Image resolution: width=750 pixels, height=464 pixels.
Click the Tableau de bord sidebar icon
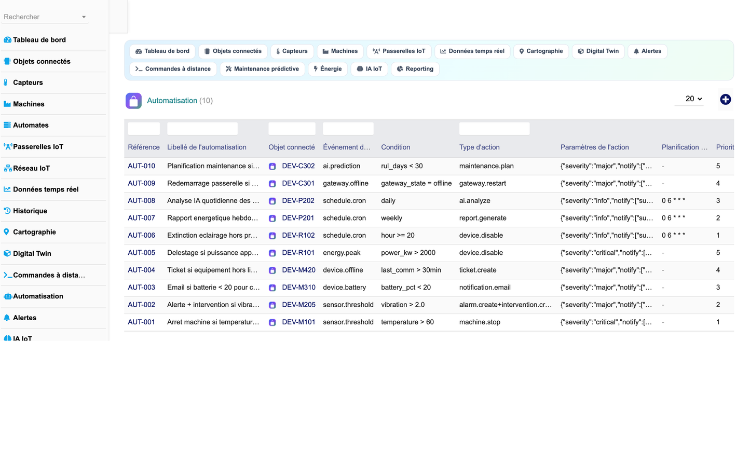tap(7, 40)
